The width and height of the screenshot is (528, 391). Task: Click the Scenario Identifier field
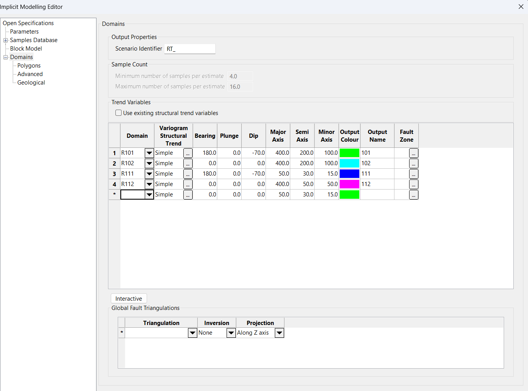pos(190,49)
